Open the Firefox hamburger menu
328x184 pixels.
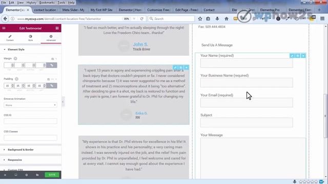point(322,19)
